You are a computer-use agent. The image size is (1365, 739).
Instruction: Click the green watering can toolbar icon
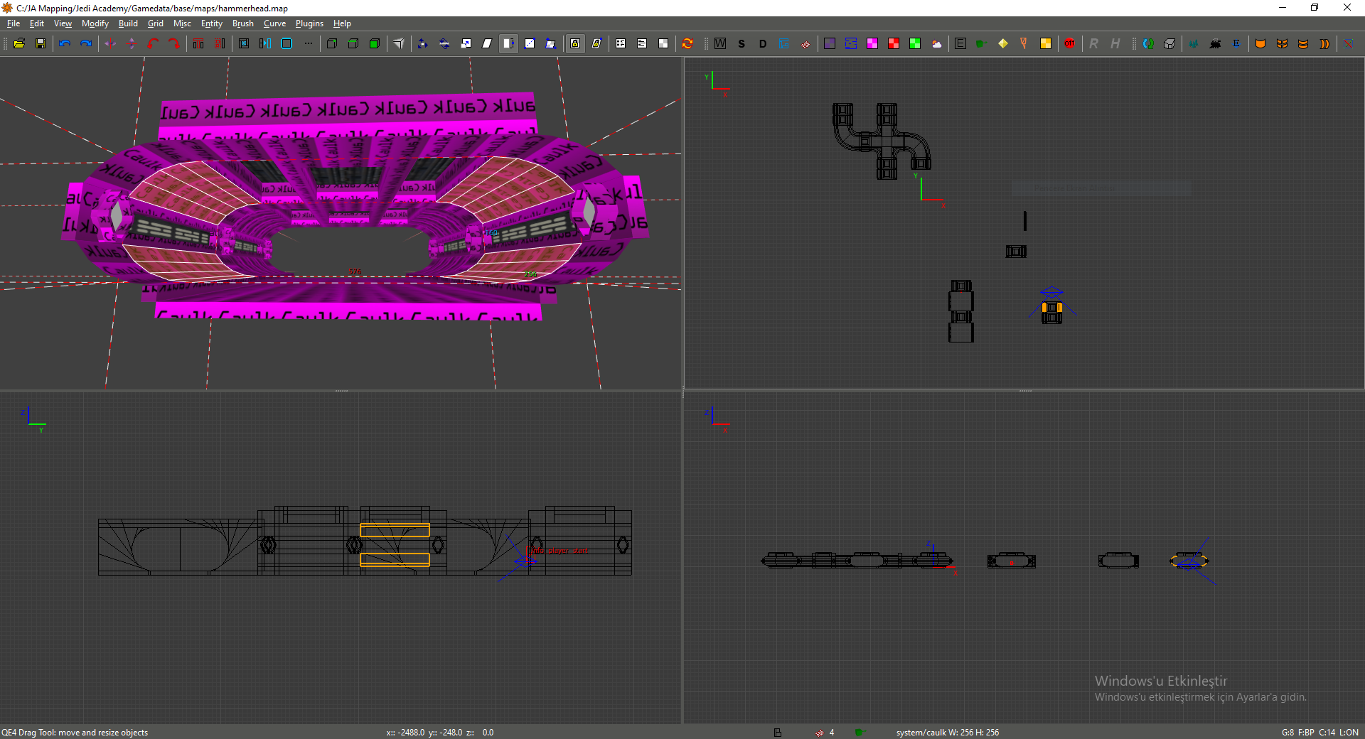point(981,43)
